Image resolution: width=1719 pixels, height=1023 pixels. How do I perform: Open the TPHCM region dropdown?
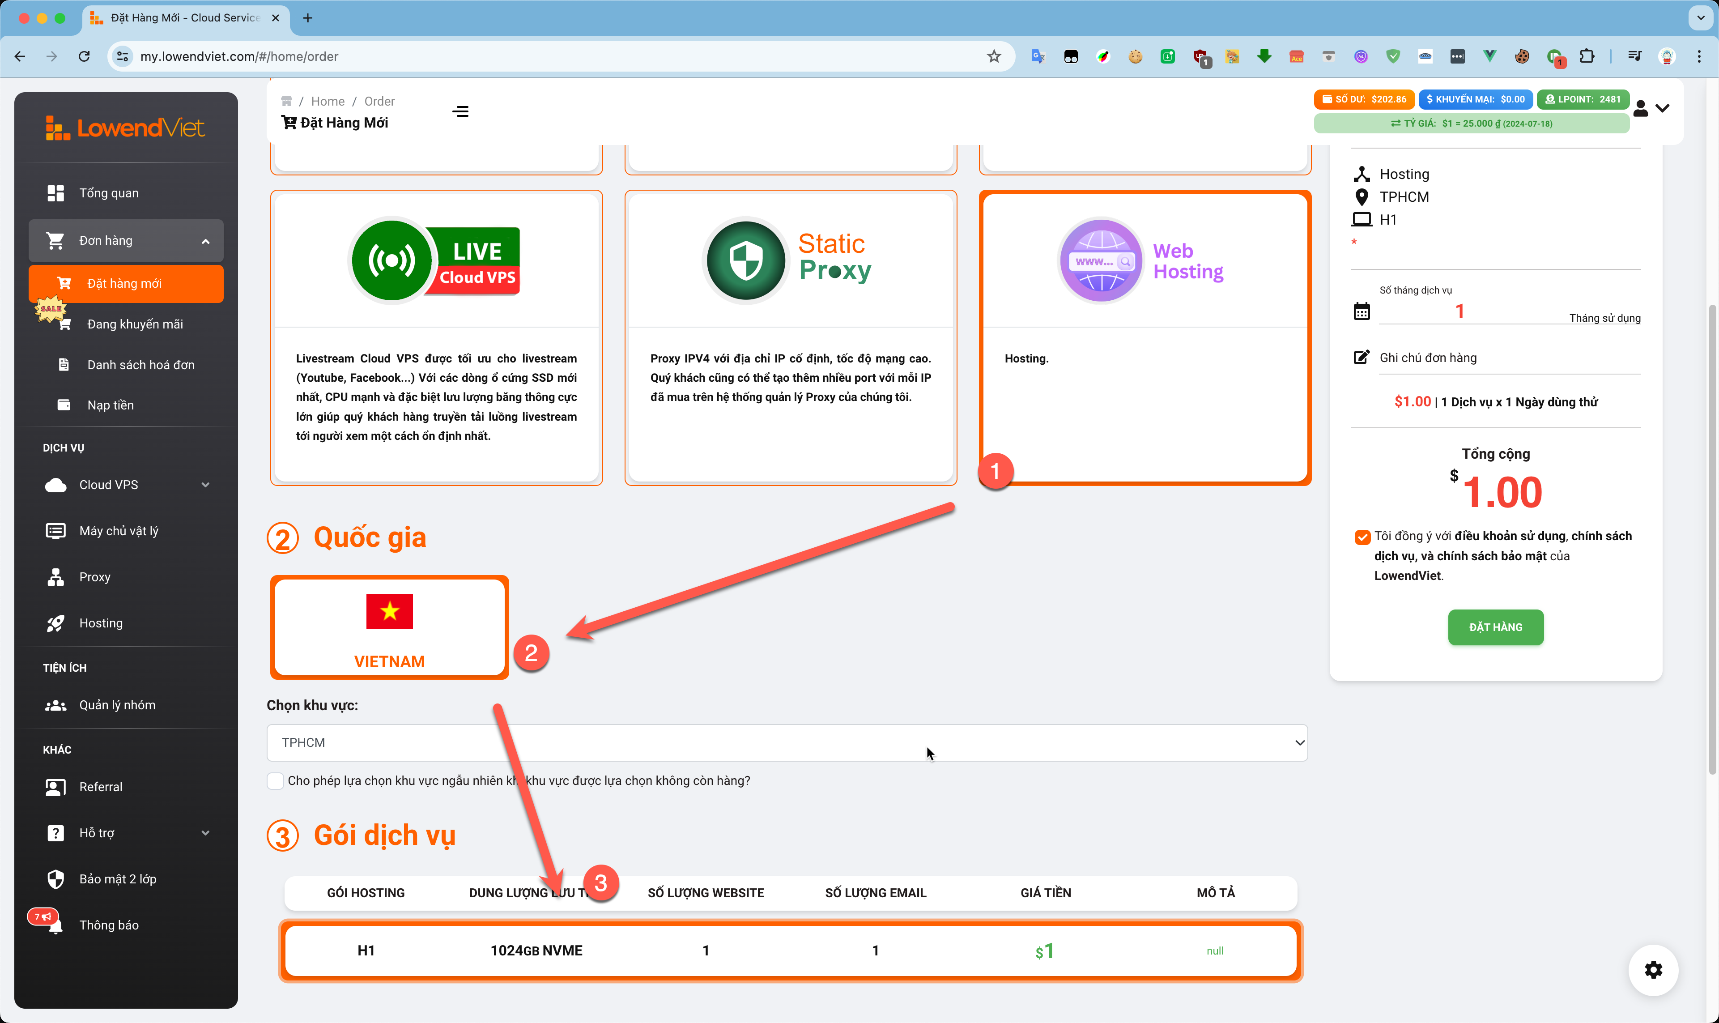point(787,742)
